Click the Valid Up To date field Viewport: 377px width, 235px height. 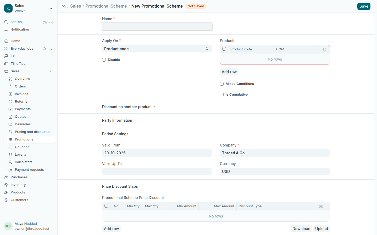tap(157, 172)
